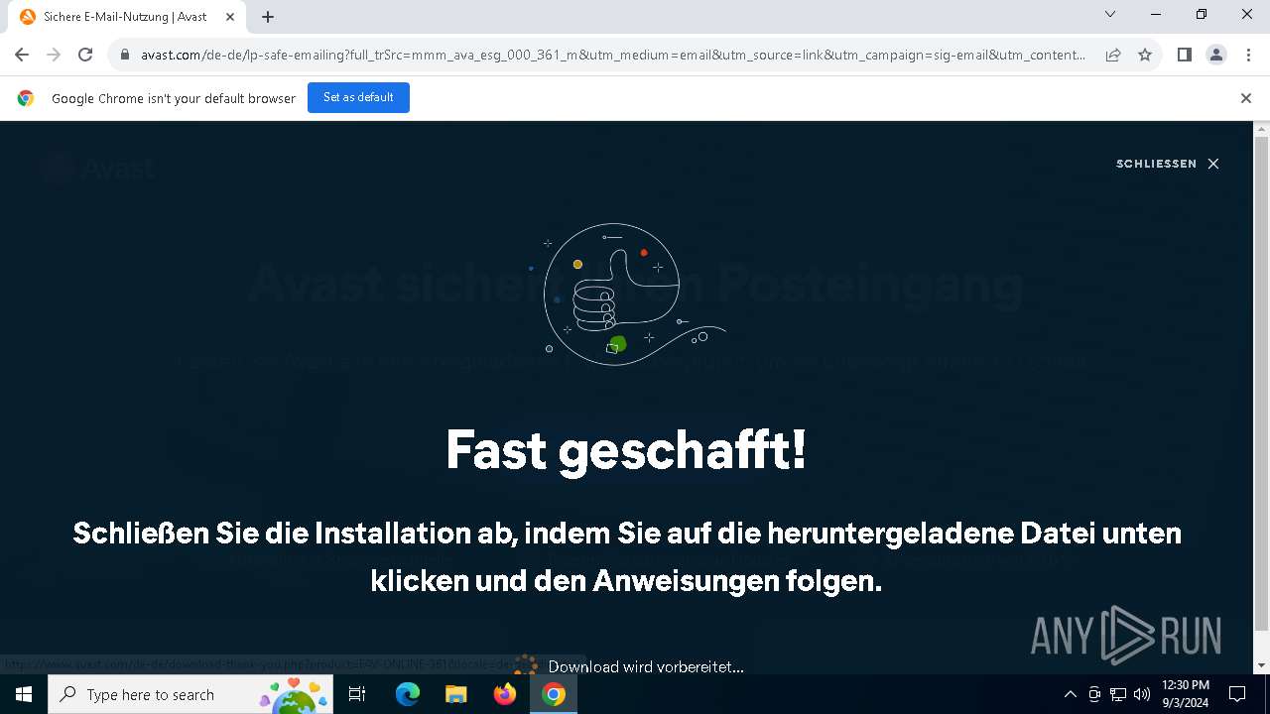Image resolution: width=1270 pixels, height=714 pixels.
Task: Open Chrome profile avatar
Action: 1216,55
